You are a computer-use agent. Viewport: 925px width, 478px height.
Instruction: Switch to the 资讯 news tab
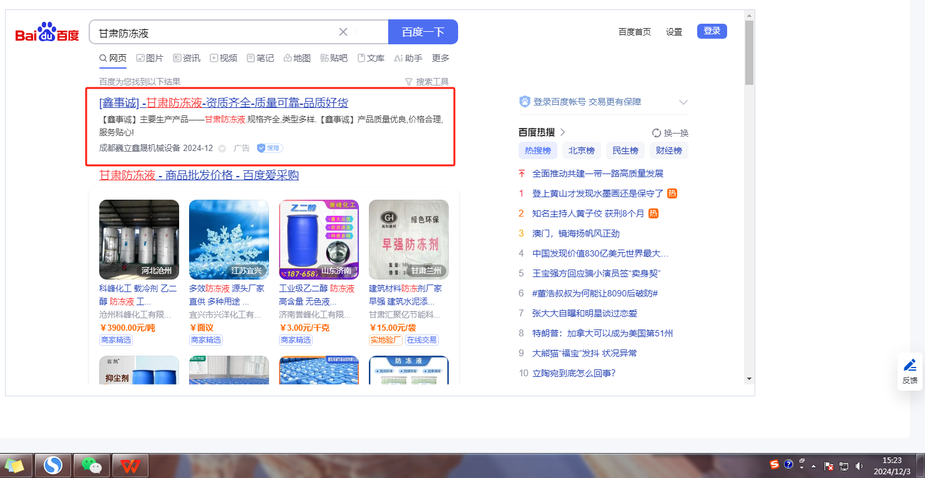tap(187, 58)
